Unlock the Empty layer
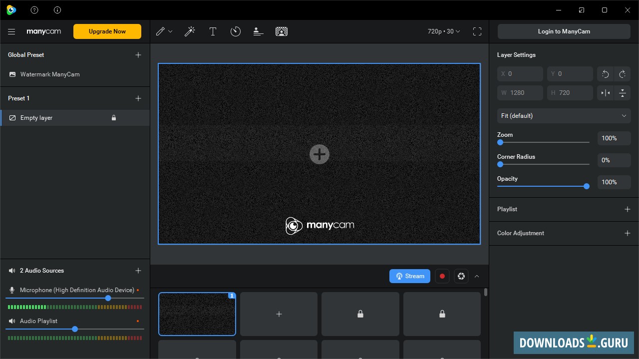 [x=114, y=117]
